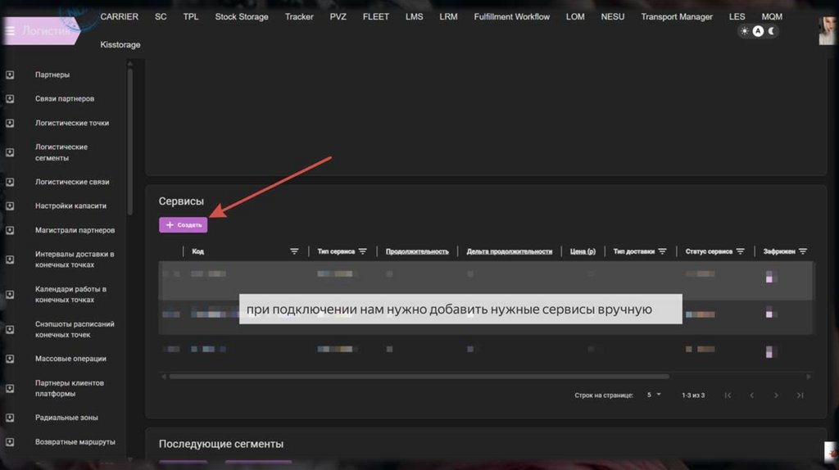Open the user avatar in the header
Screen dimensions: 839x470
point(827,30)
